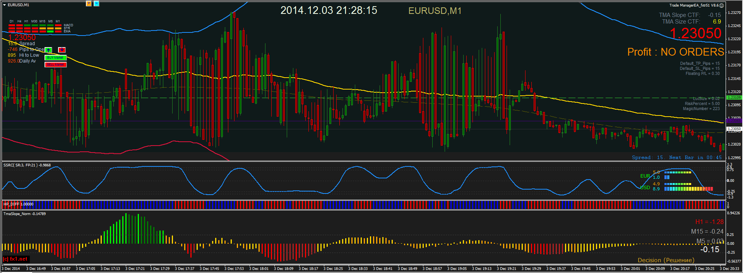Click the red down-arrow button
743x273 pixels.
pos(62,50)
